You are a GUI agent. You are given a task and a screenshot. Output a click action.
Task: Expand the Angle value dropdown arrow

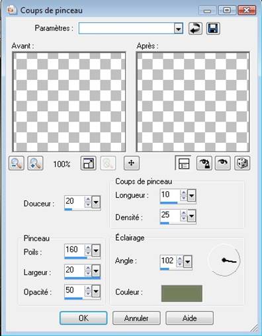click(188, 262)
